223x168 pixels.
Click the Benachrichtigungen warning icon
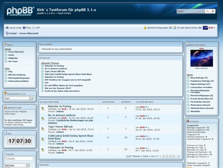(145, 28)
